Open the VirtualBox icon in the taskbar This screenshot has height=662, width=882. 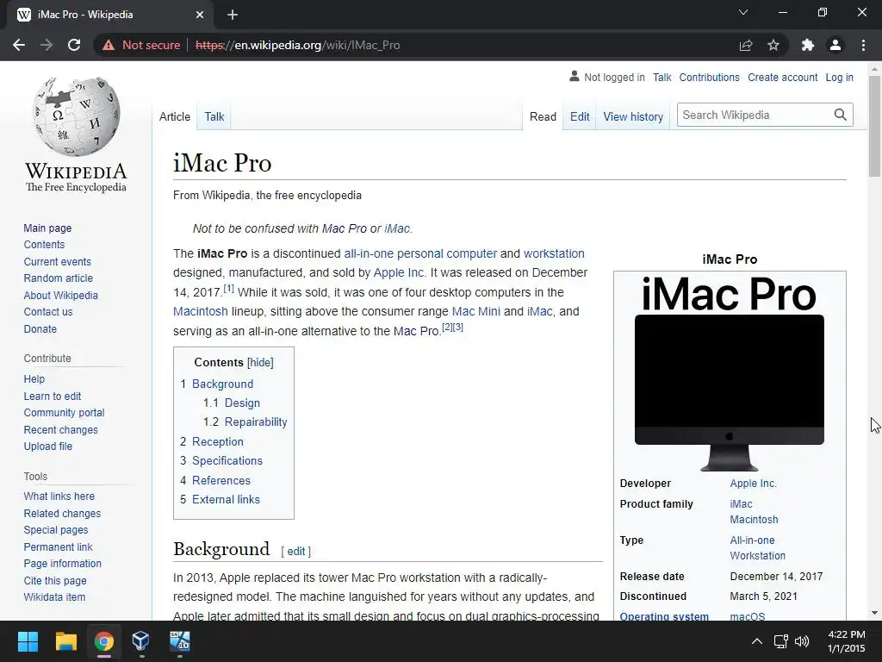coord(140,641)
